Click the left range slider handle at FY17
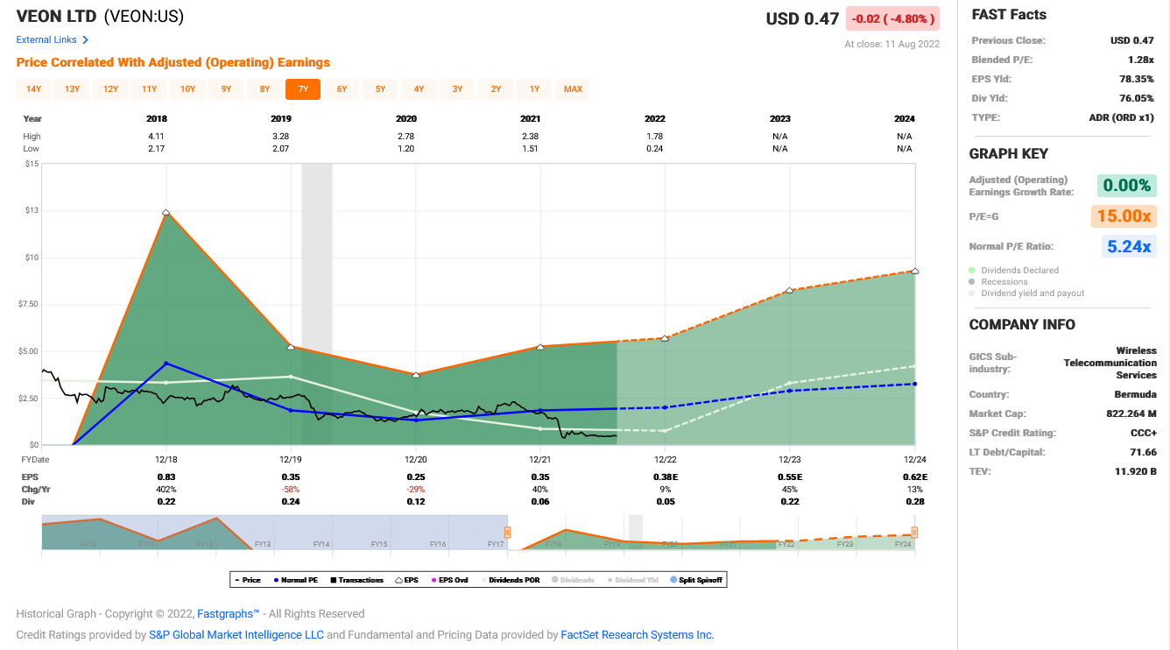 [x=507, y=532]
